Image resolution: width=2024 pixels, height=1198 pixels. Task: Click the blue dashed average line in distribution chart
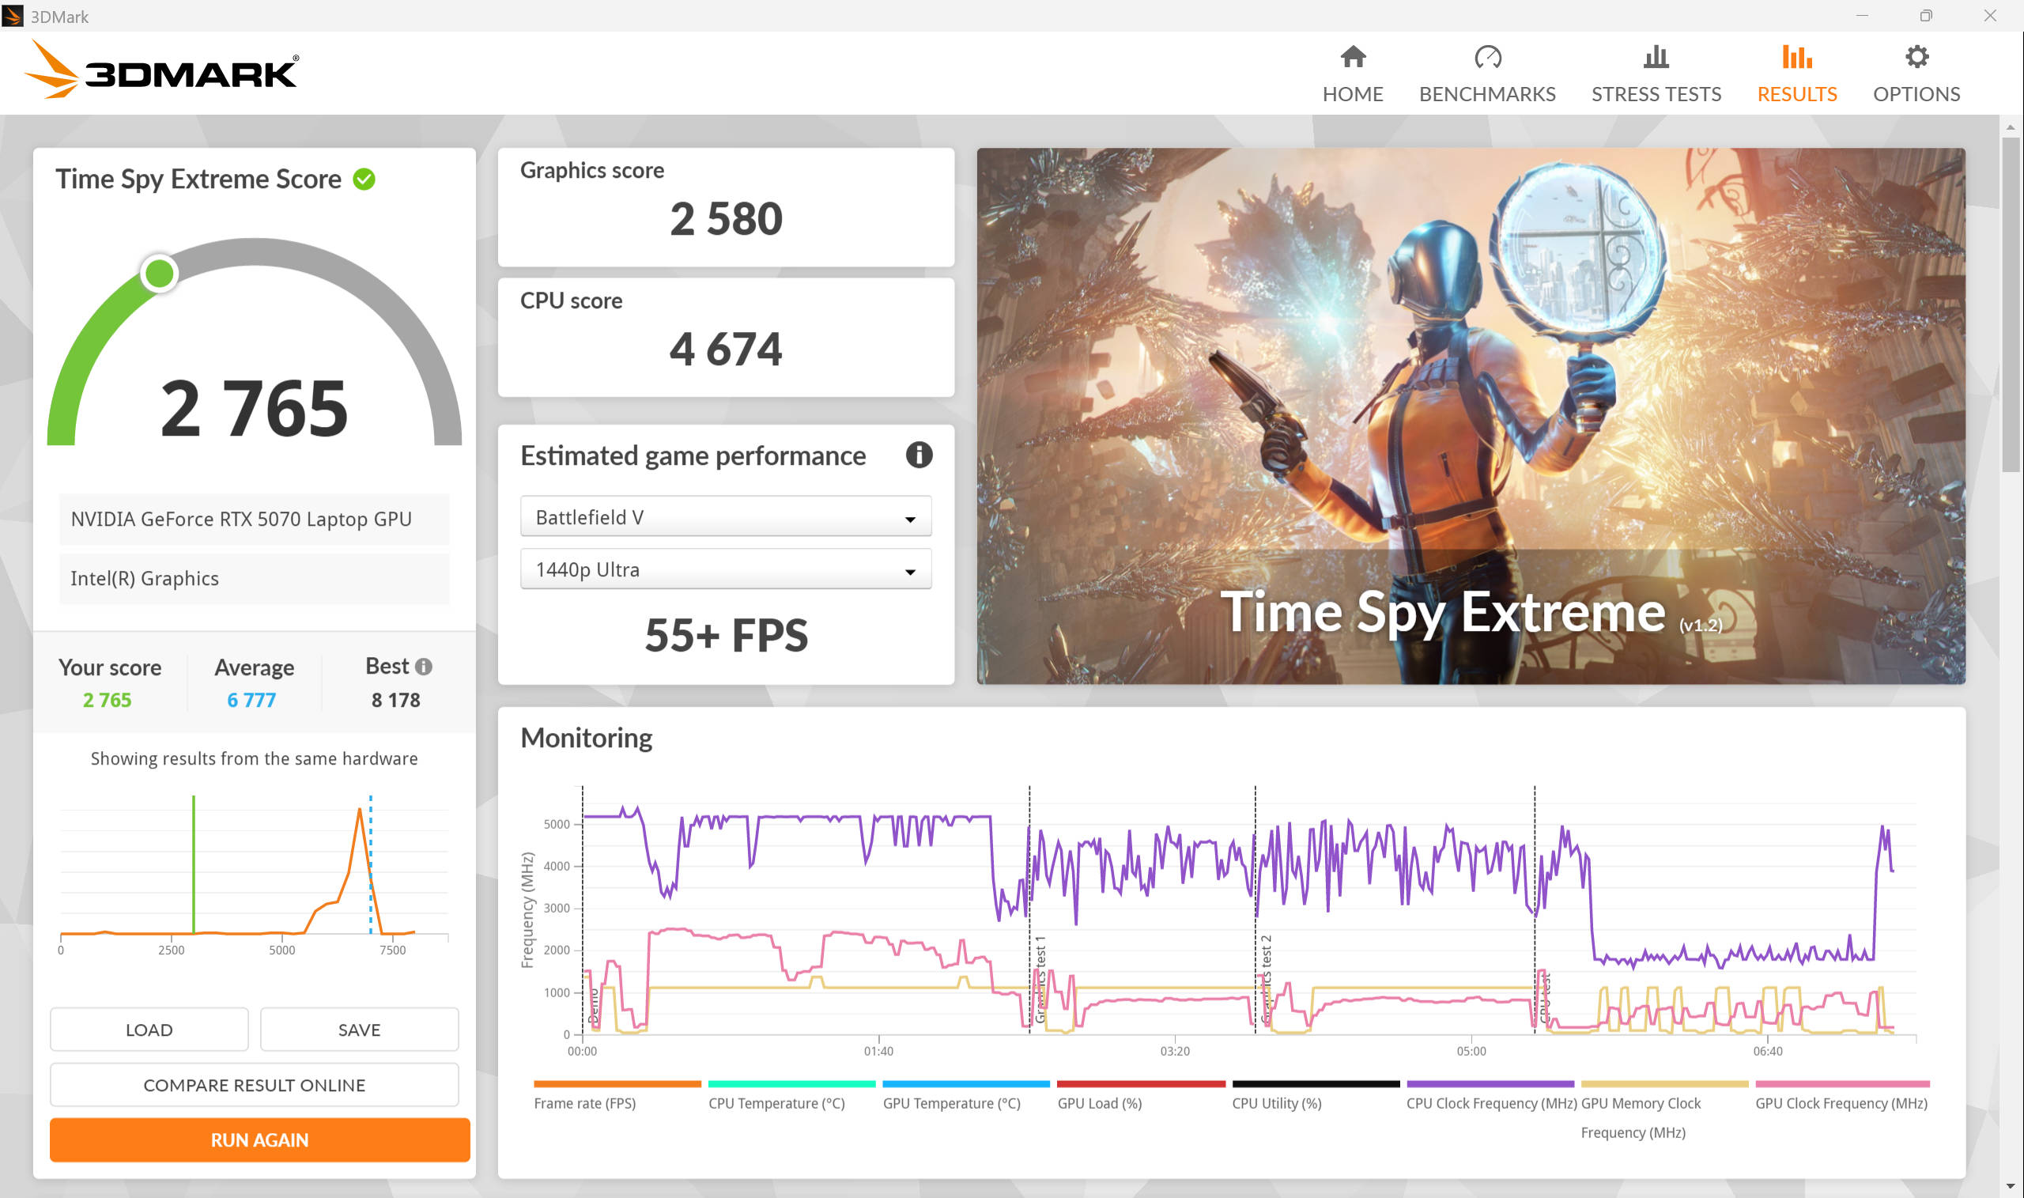pos(371,864)
